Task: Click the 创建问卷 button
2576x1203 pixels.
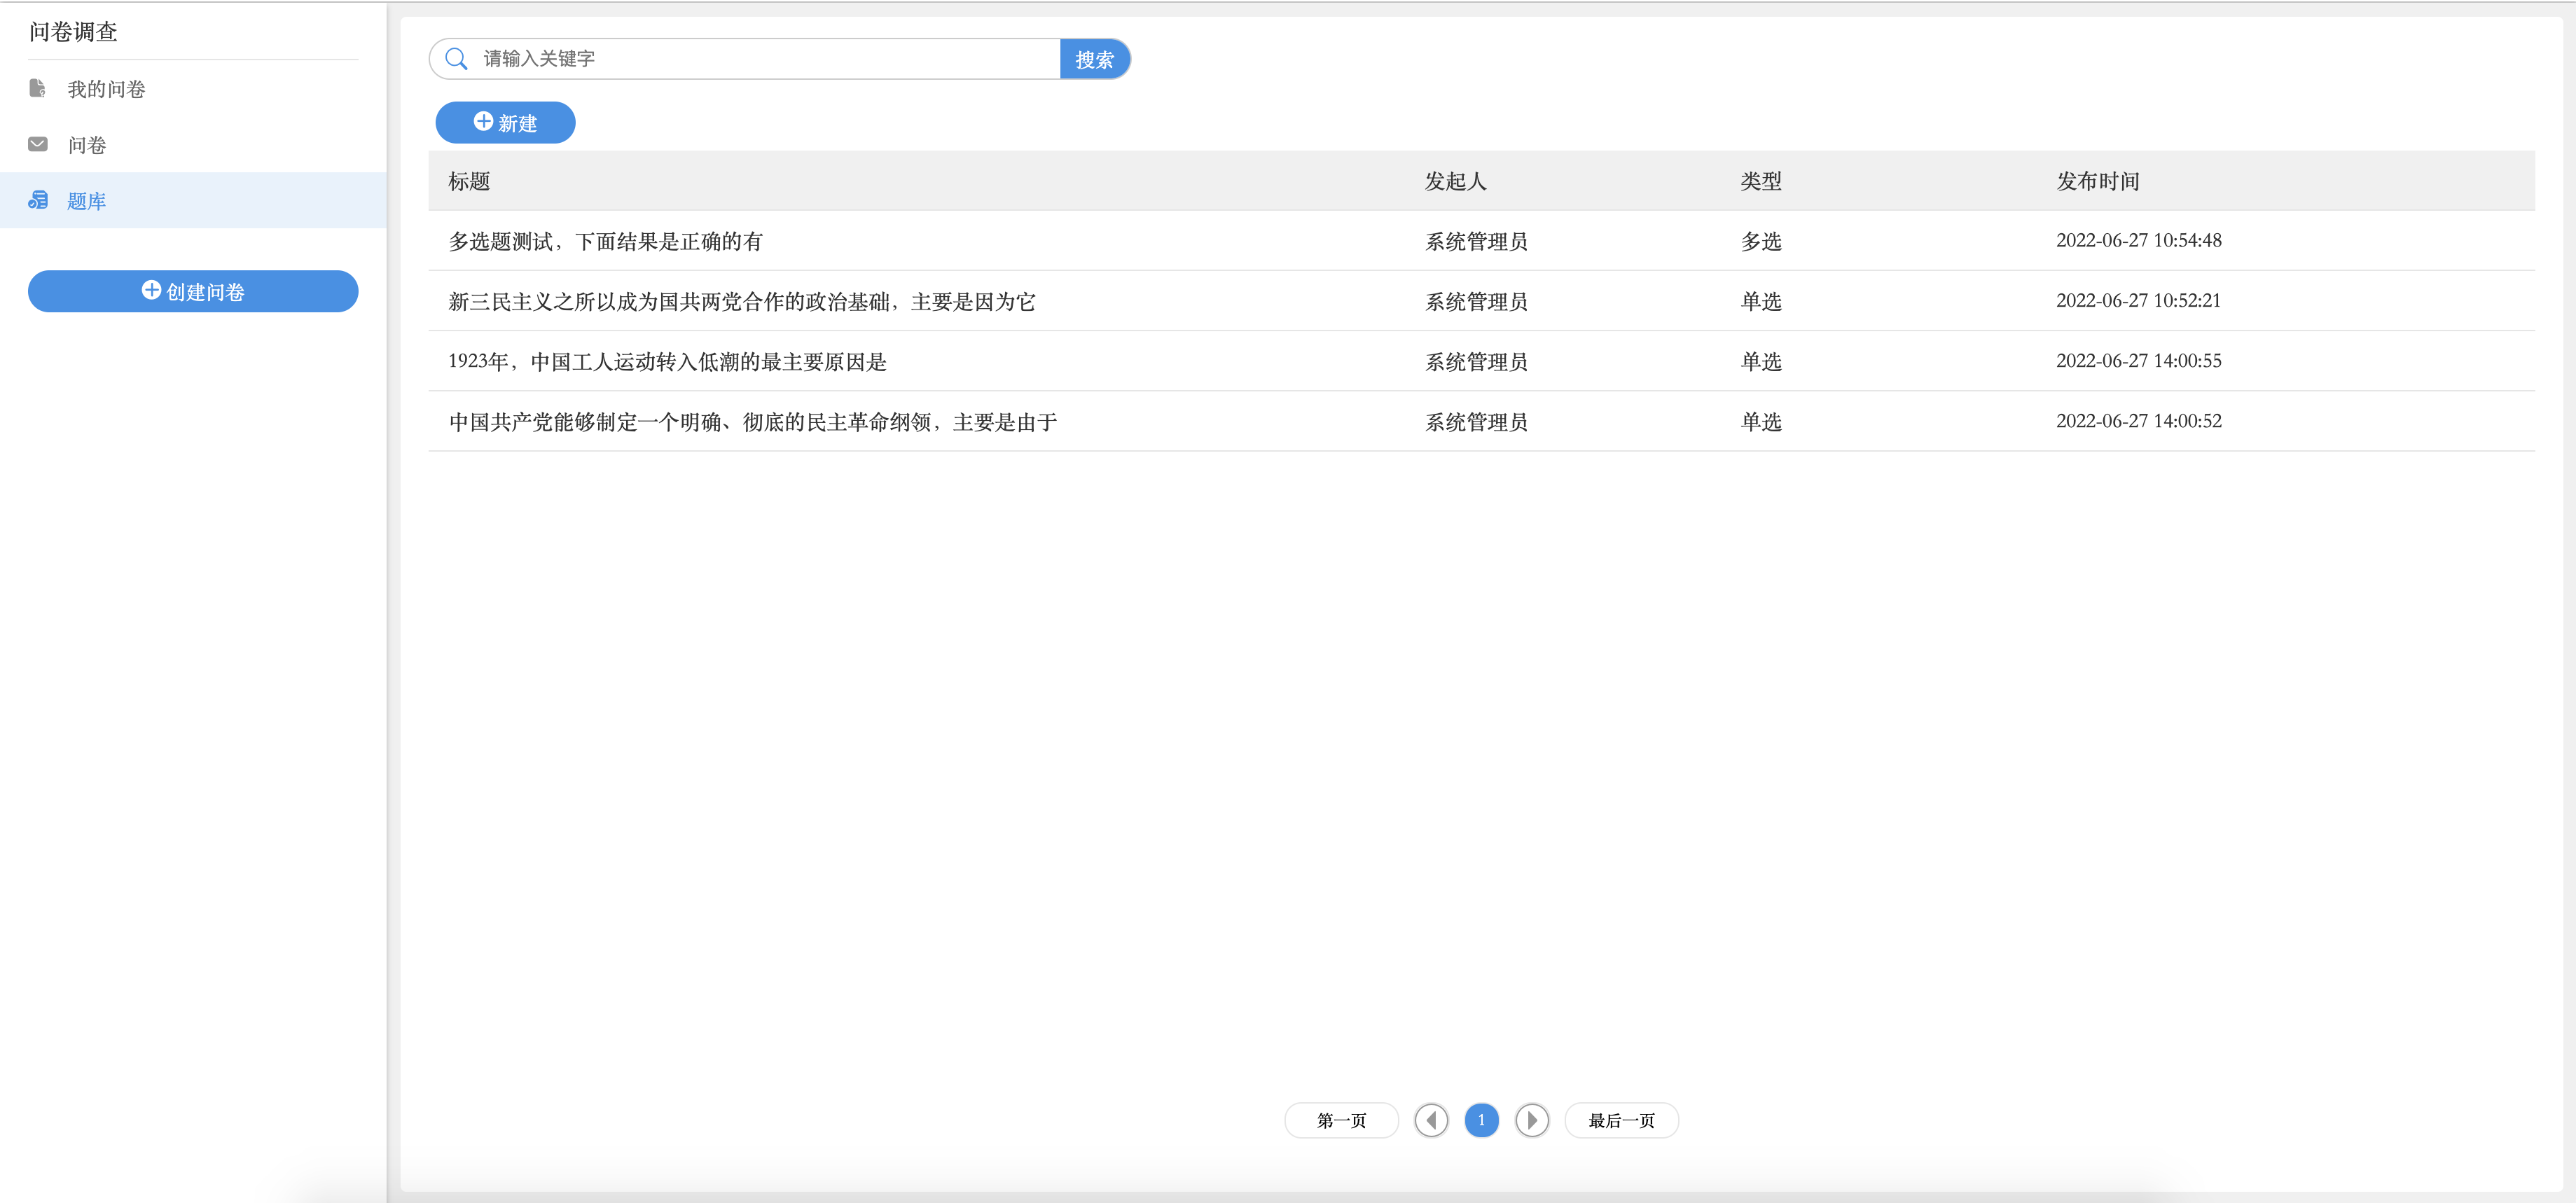Action: [193, 291]
